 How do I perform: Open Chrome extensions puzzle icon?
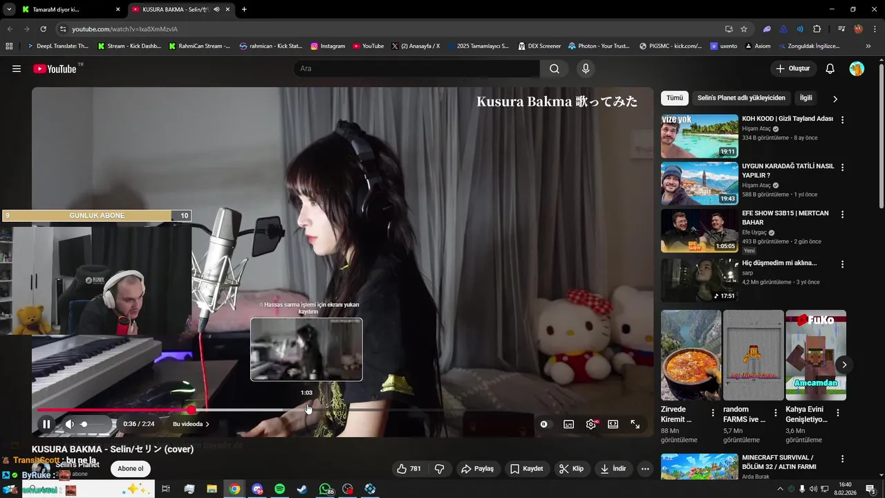tap(817, 29)
